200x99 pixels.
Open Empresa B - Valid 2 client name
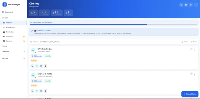point(45,74)
